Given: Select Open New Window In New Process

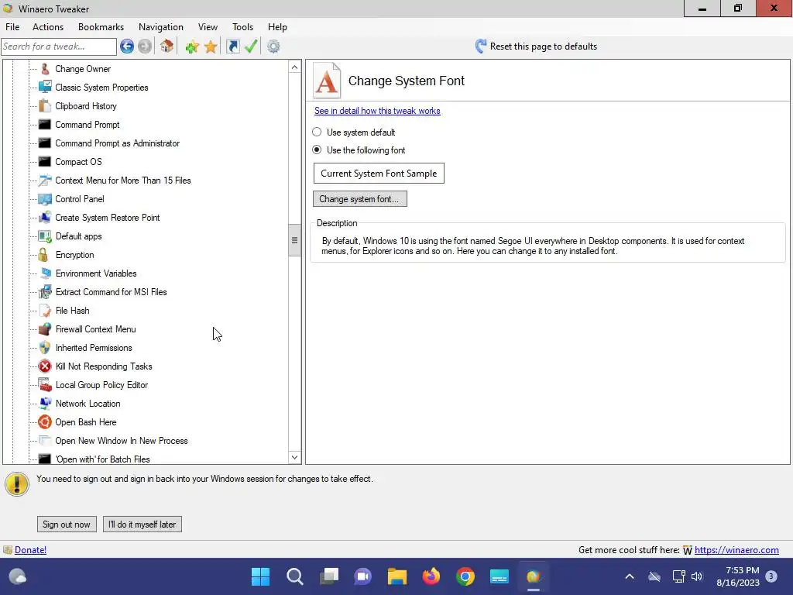Looking at the screenshot, I should pyautogui.click(x=122, y=441).
